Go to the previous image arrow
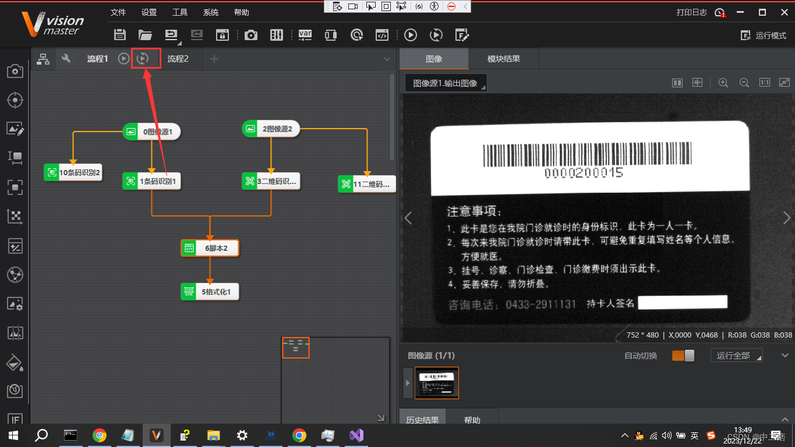 (x=408, y=218)
